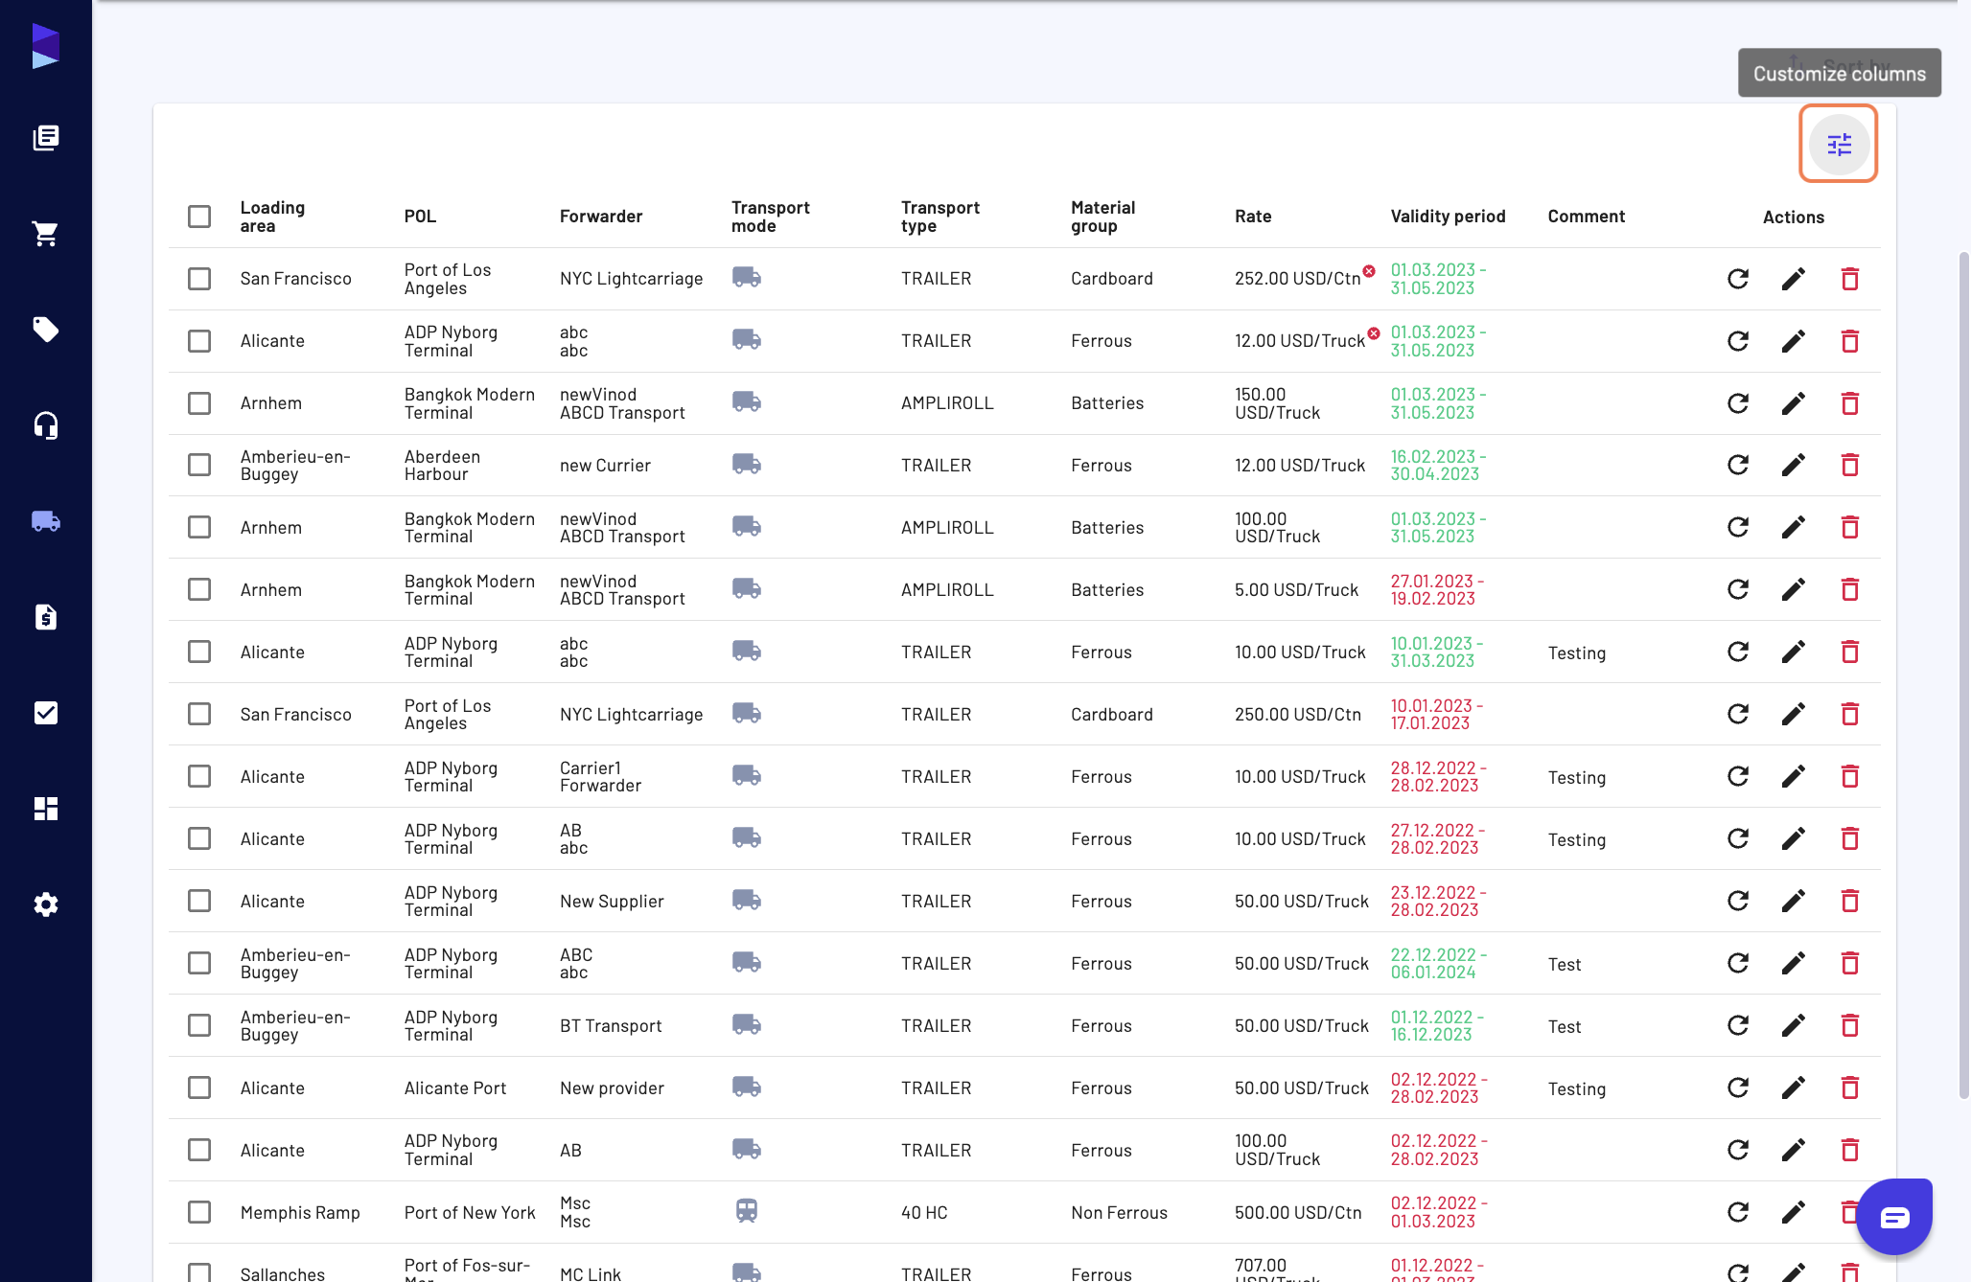The image size is (1971, 1282).
Task: Click the Material group column header
Action: coord(1102,217)
